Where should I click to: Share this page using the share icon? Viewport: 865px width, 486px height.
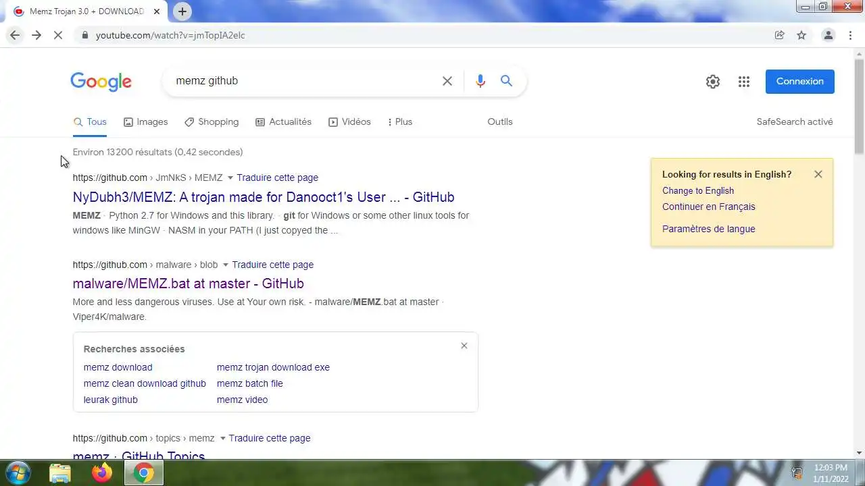(x=779, y=35)
